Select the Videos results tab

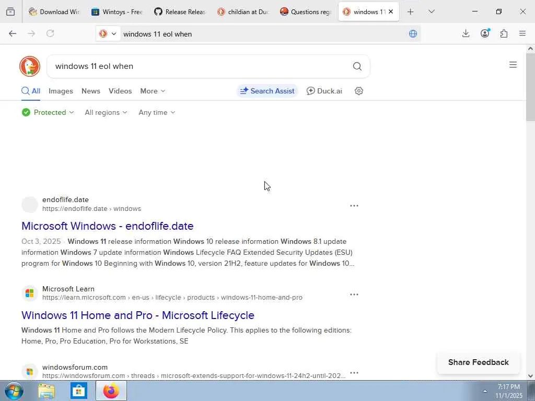pos(120,91)
